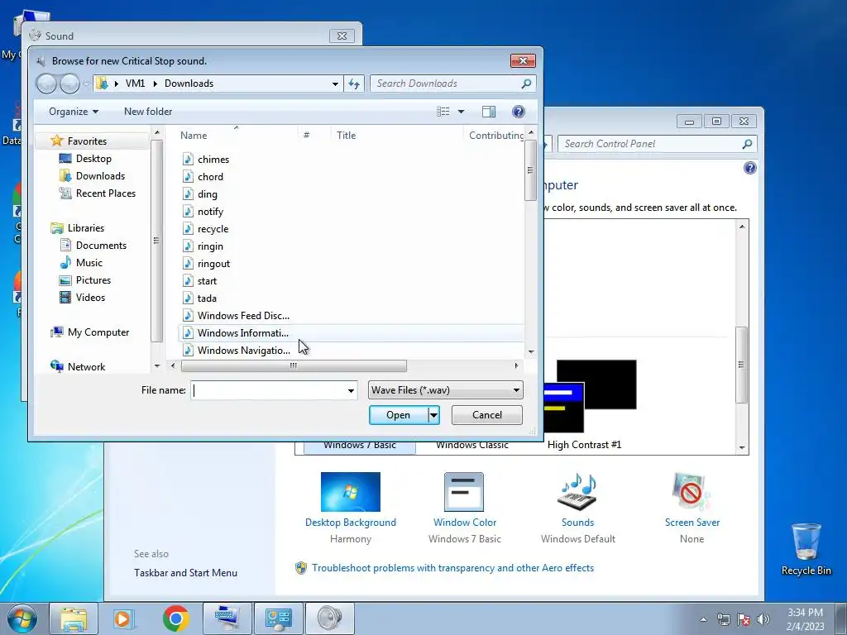The image size is (847, 635).
Task: Open the Wave Files type dropdown
Action: pyautogui.click(x=446, y=390)
